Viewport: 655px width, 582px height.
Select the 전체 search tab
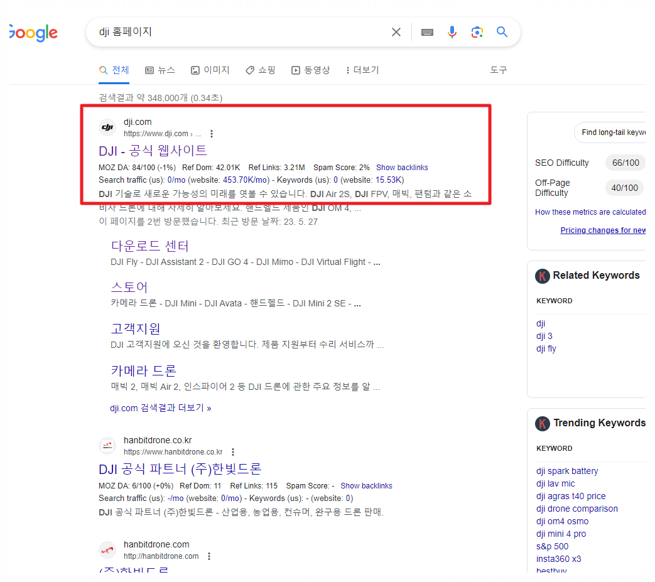(114, 70)
